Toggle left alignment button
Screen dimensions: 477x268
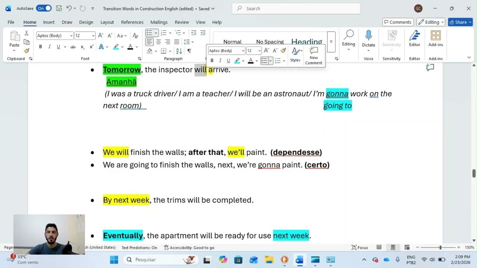click(x=149, y=42)
